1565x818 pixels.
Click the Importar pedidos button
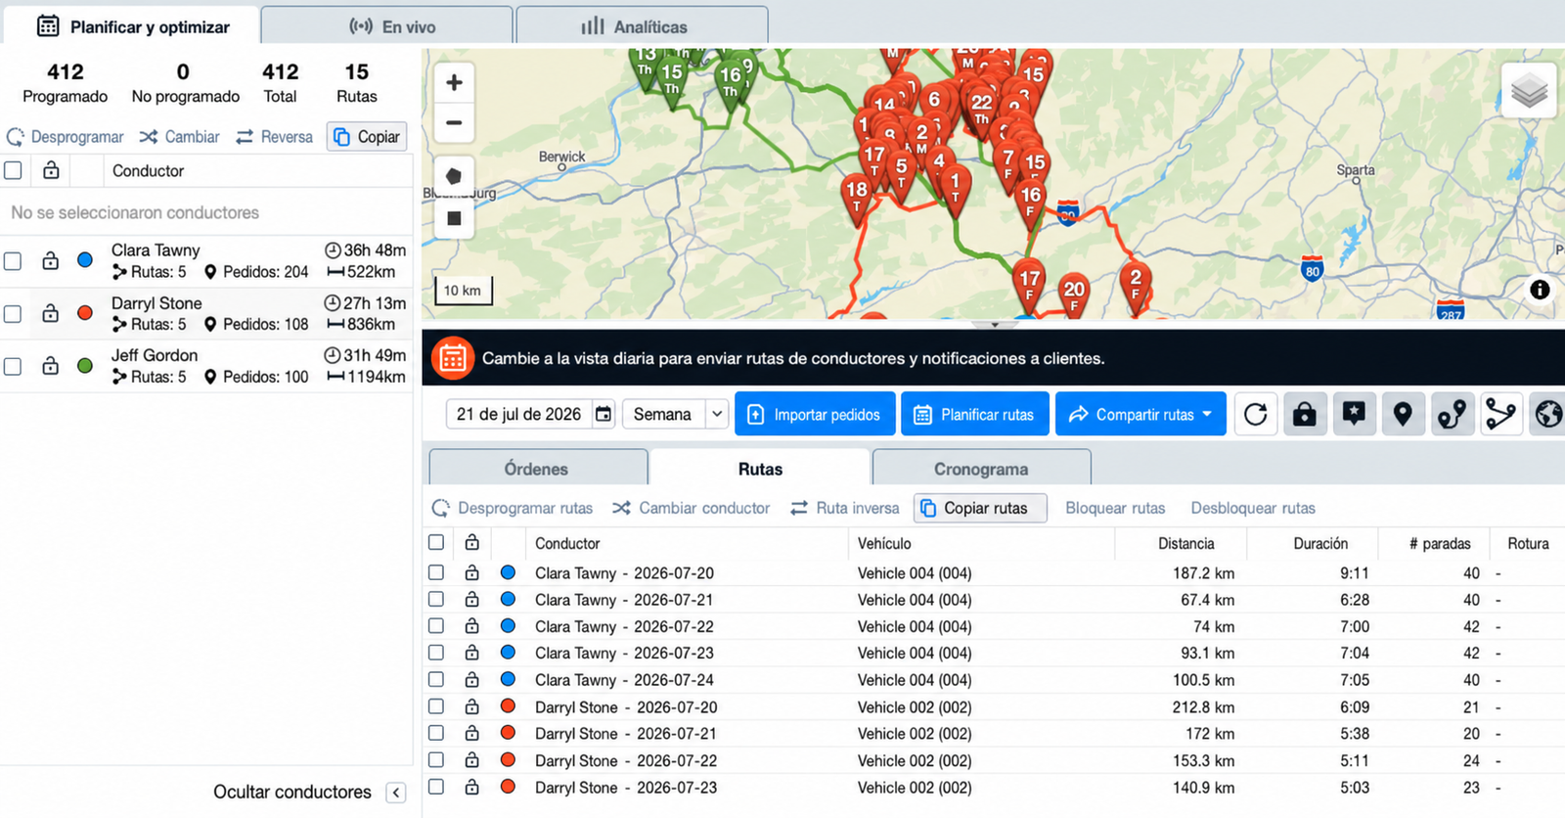(x=815, y=415)
